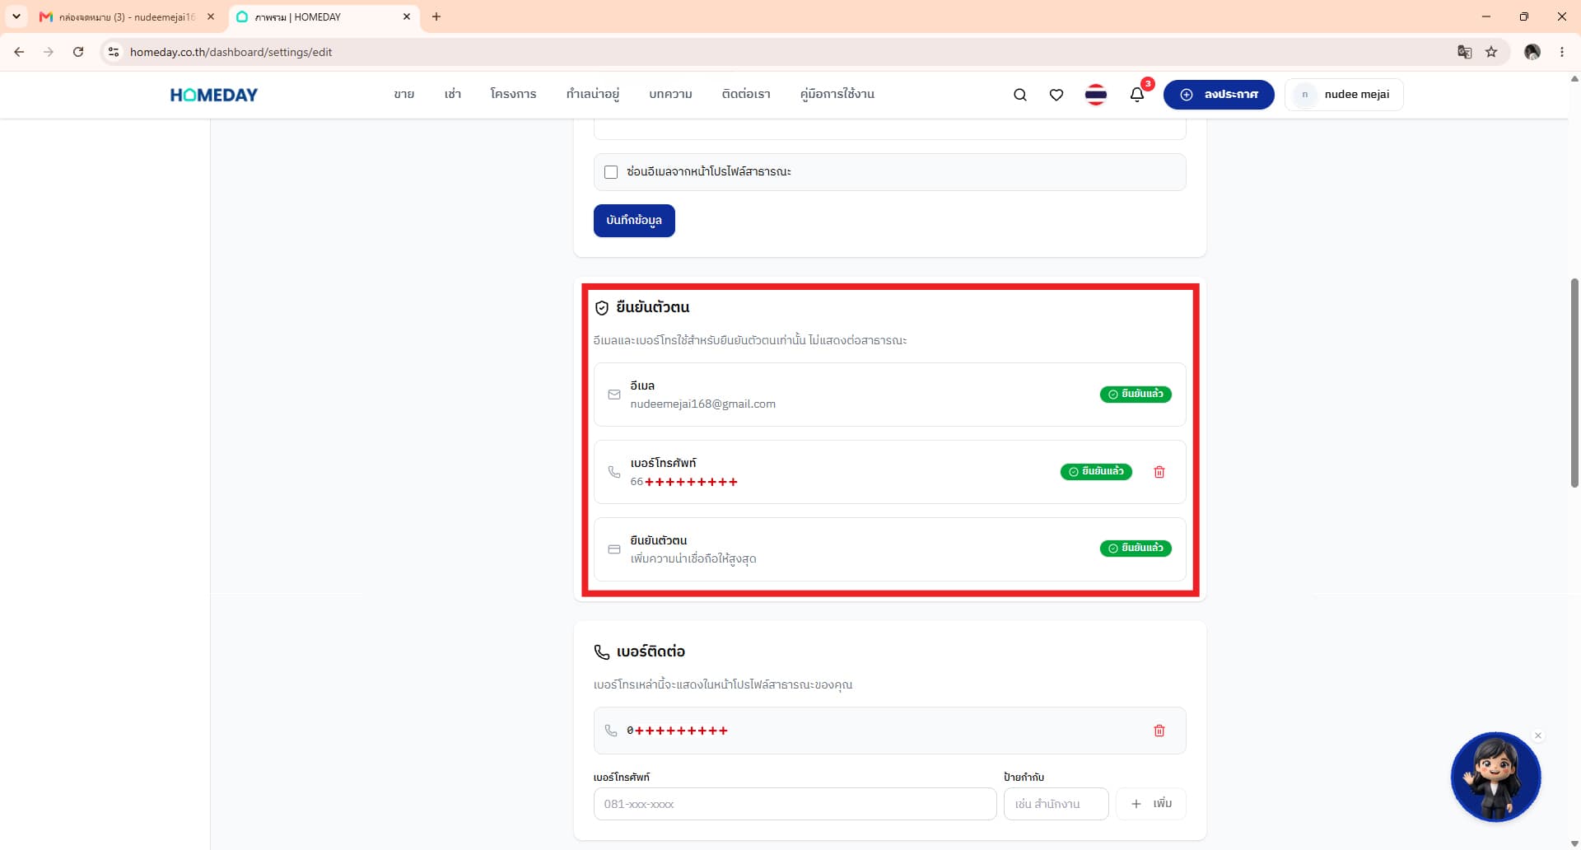Click email nudeemejai168@gmail.com text
Image resolution: width=1581 pixels, height=850 pixels.
pyautogui.click(x=702, y=404)
